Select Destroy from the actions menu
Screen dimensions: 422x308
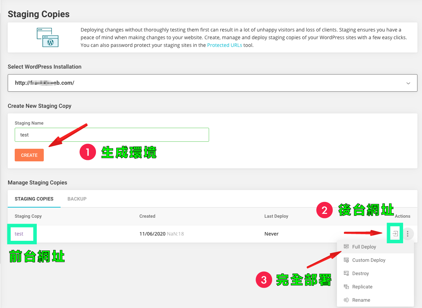pos(375,273)
